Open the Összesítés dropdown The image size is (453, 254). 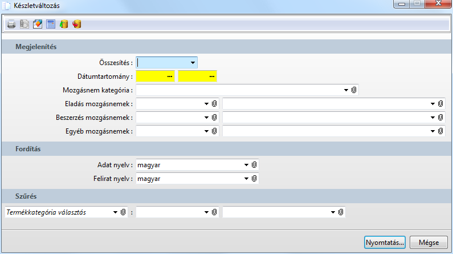[193, 63]
